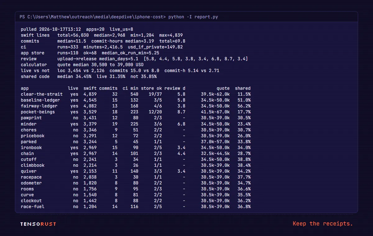
Task: Click 'median 34.45%' in shared code row
Action: click(x=74, y=76)
